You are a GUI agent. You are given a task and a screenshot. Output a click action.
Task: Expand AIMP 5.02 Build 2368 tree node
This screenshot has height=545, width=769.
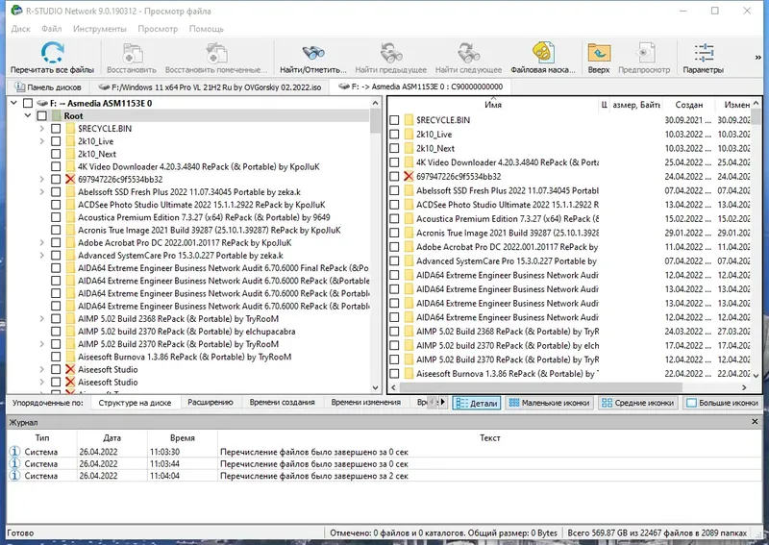[42, 319]
